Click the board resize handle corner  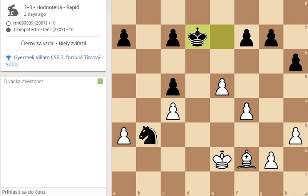(x=306, y=194)
